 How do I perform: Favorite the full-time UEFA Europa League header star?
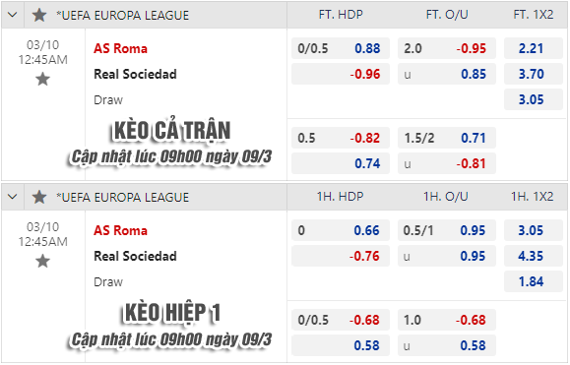(x=39, y=16)
